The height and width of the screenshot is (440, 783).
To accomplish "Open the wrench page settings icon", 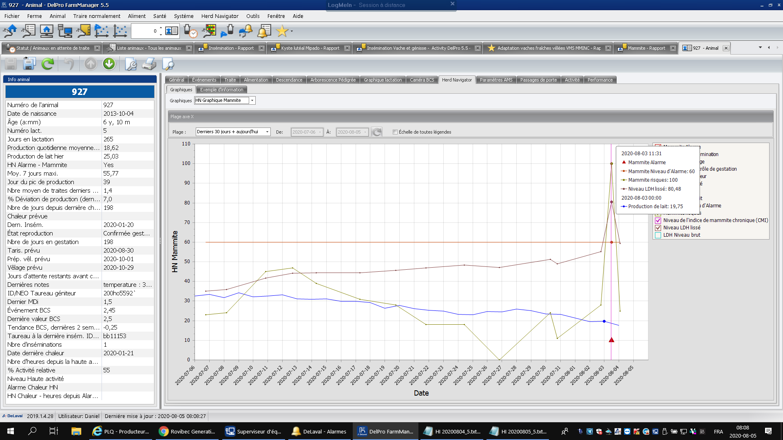I will click(130, 64).
